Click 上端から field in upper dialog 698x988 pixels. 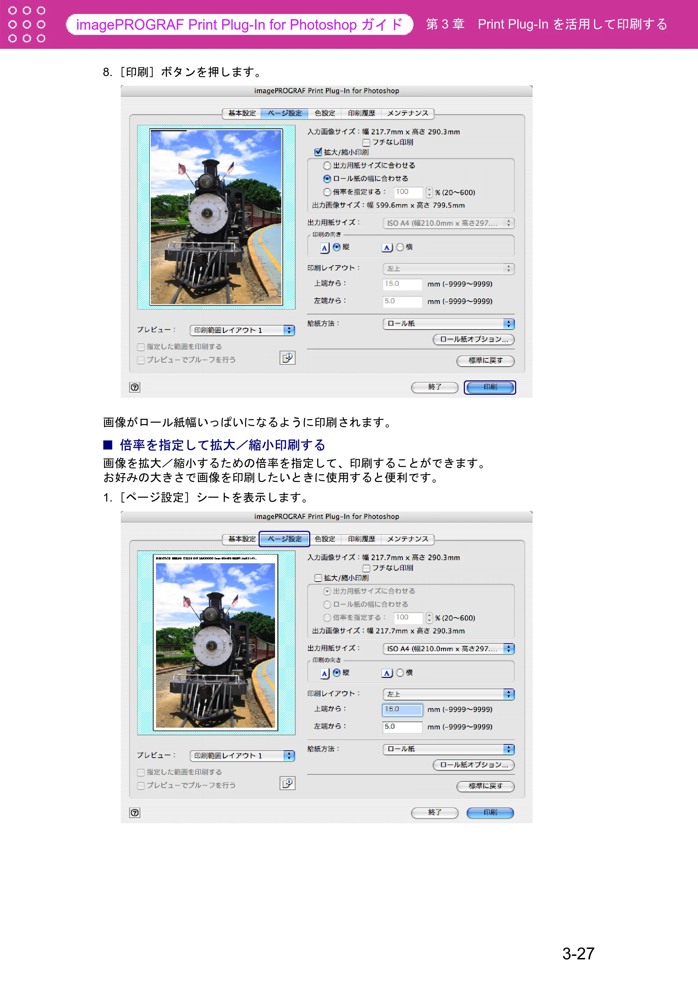tap(402, 284)
